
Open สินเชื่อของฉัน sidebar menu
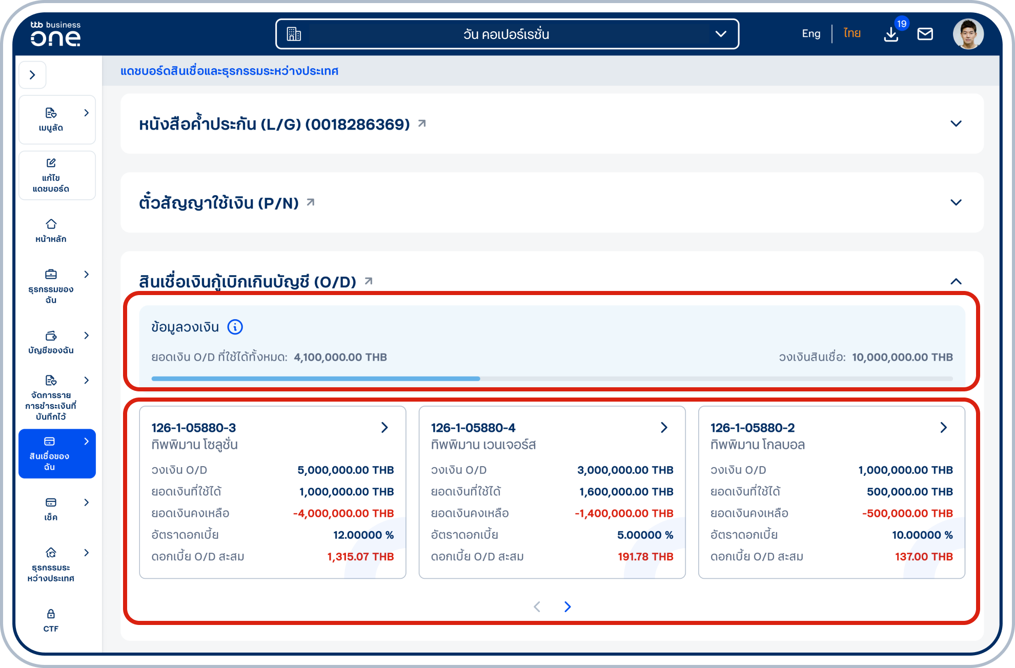point(56,454)
